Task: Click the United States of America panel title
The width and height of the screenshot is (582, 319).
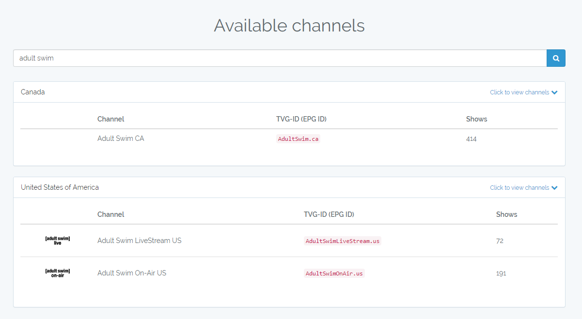Action: point(60,187)
